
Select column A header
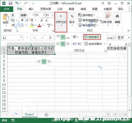(31, 44)
